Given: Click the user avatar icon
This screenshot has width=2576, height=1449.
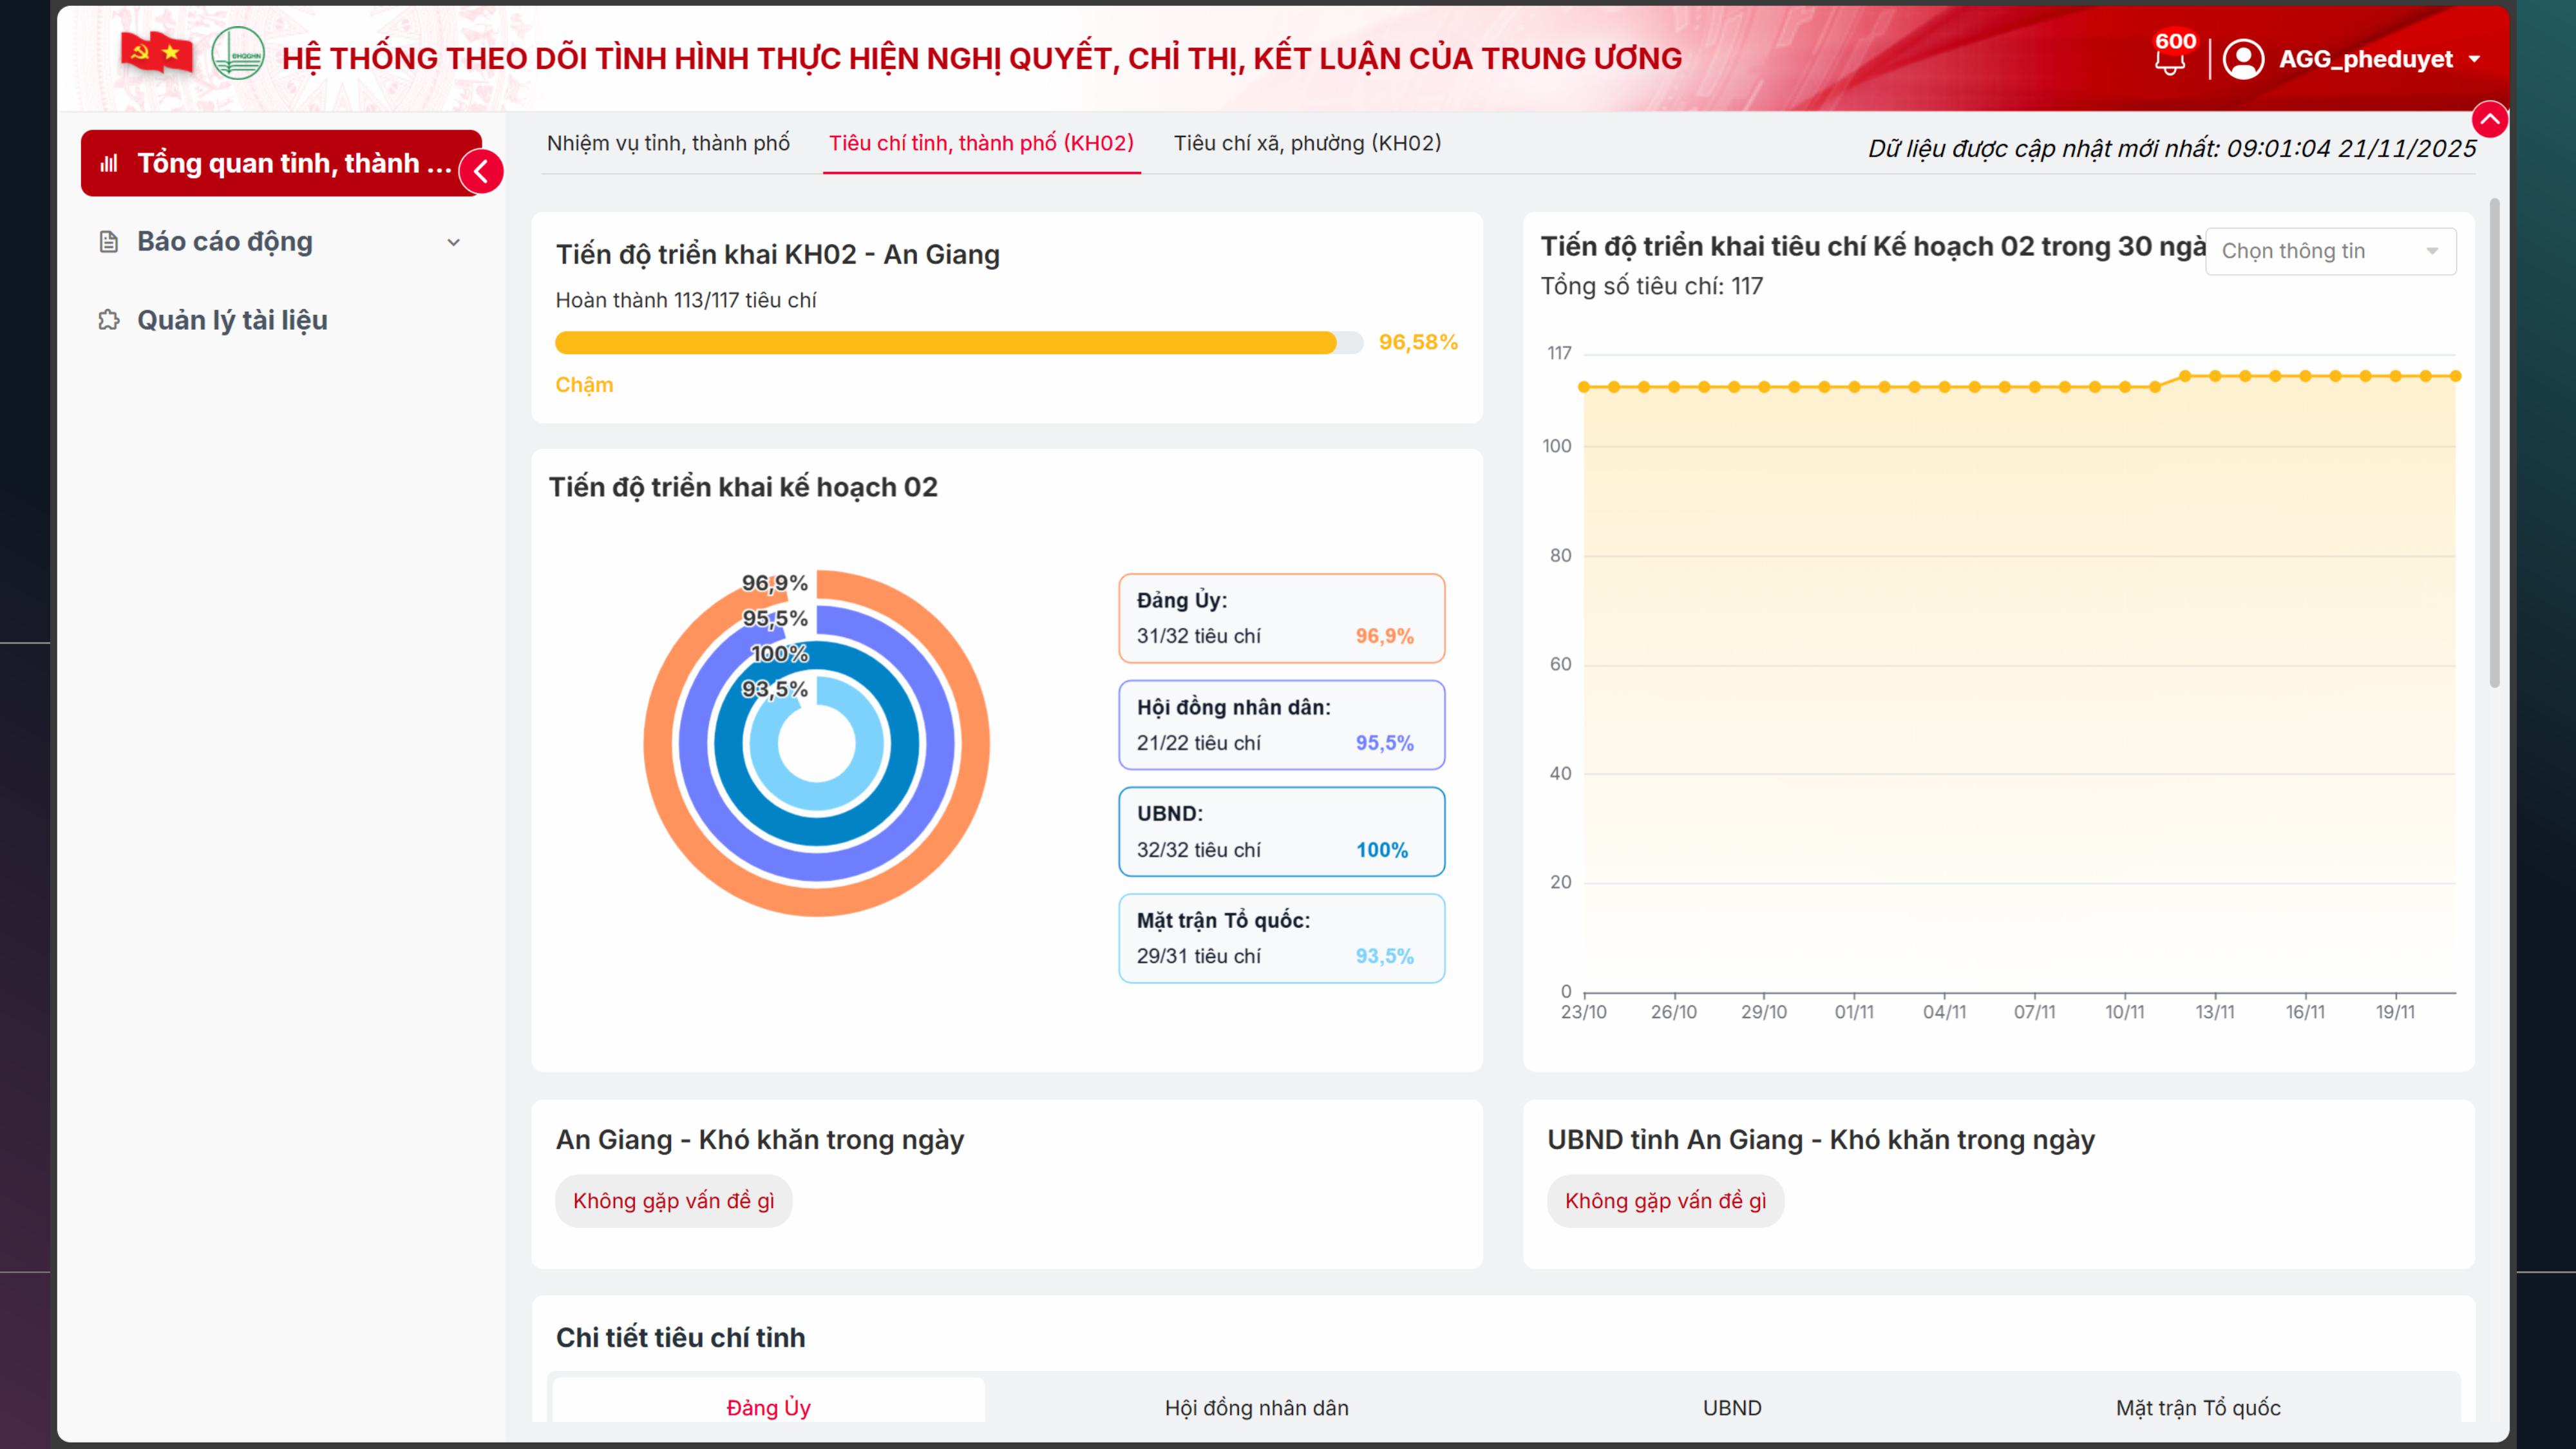Looking at the screenshot, I should pos(2243,59).
